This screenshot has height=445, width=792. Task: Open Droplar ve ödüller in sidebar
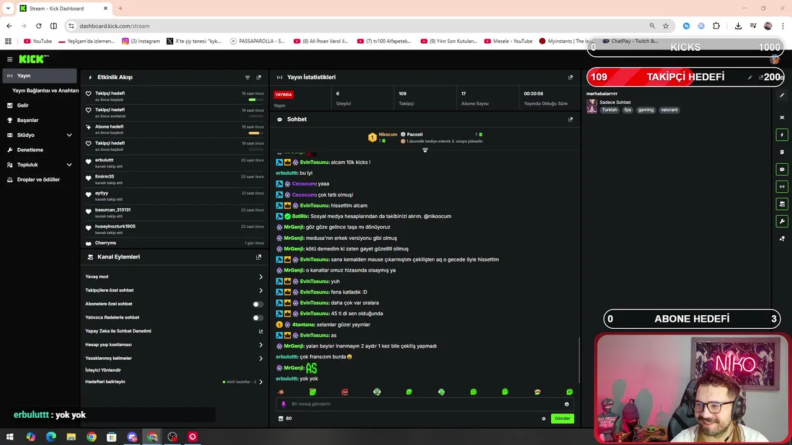[39, 179]
